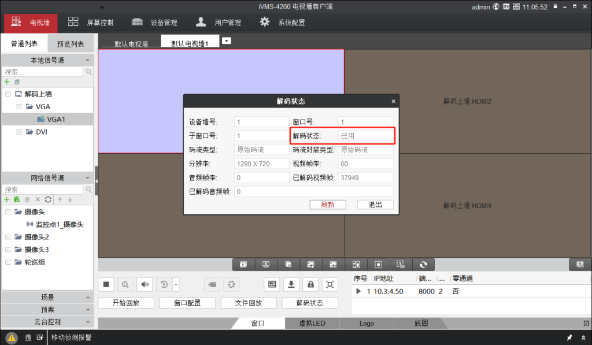Expand the DVI folder node

tap(21, 132)
